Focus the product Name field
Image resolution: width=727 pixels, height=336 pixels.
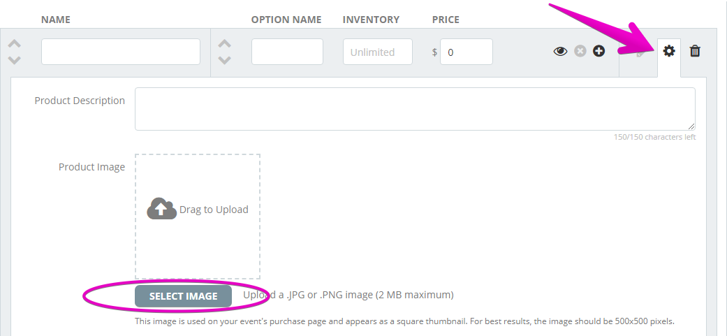click(x=121, y=52)
